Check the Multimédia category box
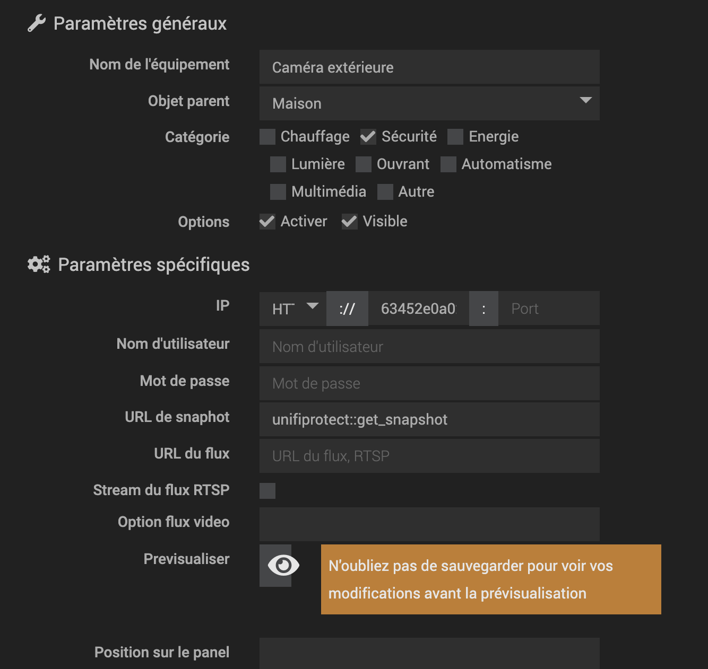 278,192
